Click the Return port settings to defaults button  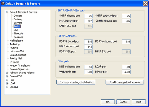tap(76, 82)
